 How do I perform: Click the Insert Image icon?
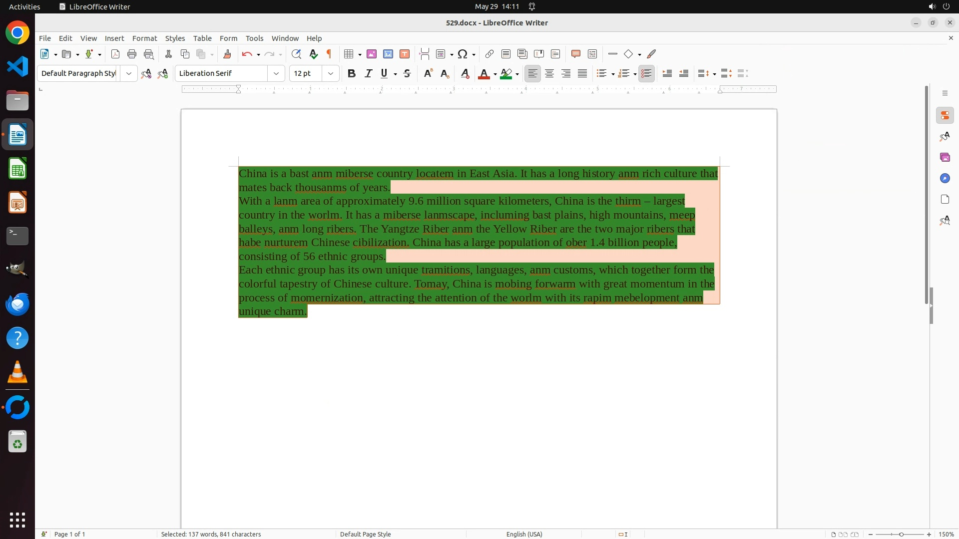tap(372, 54)
